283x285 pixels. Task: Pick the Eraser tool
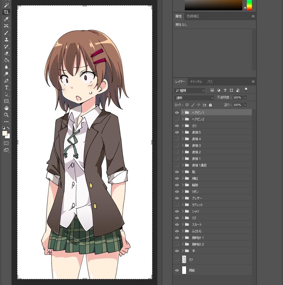[6, 53]
